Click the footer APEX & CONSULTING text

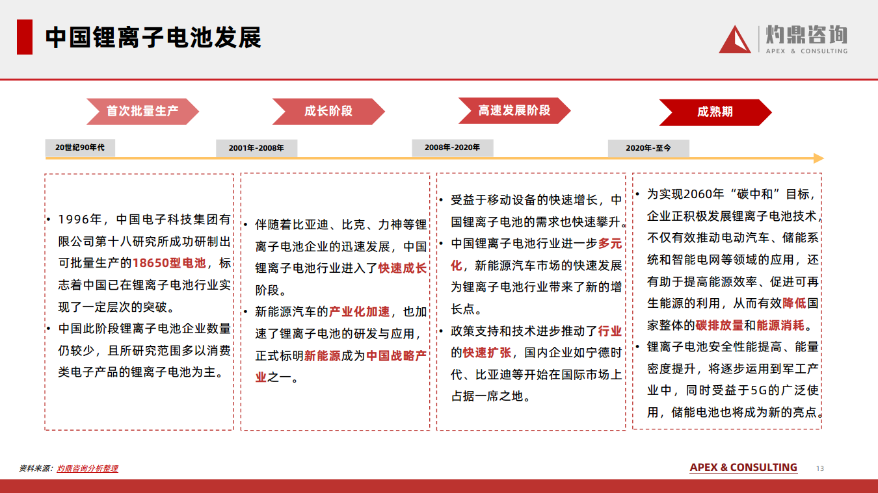click(743, 468)
